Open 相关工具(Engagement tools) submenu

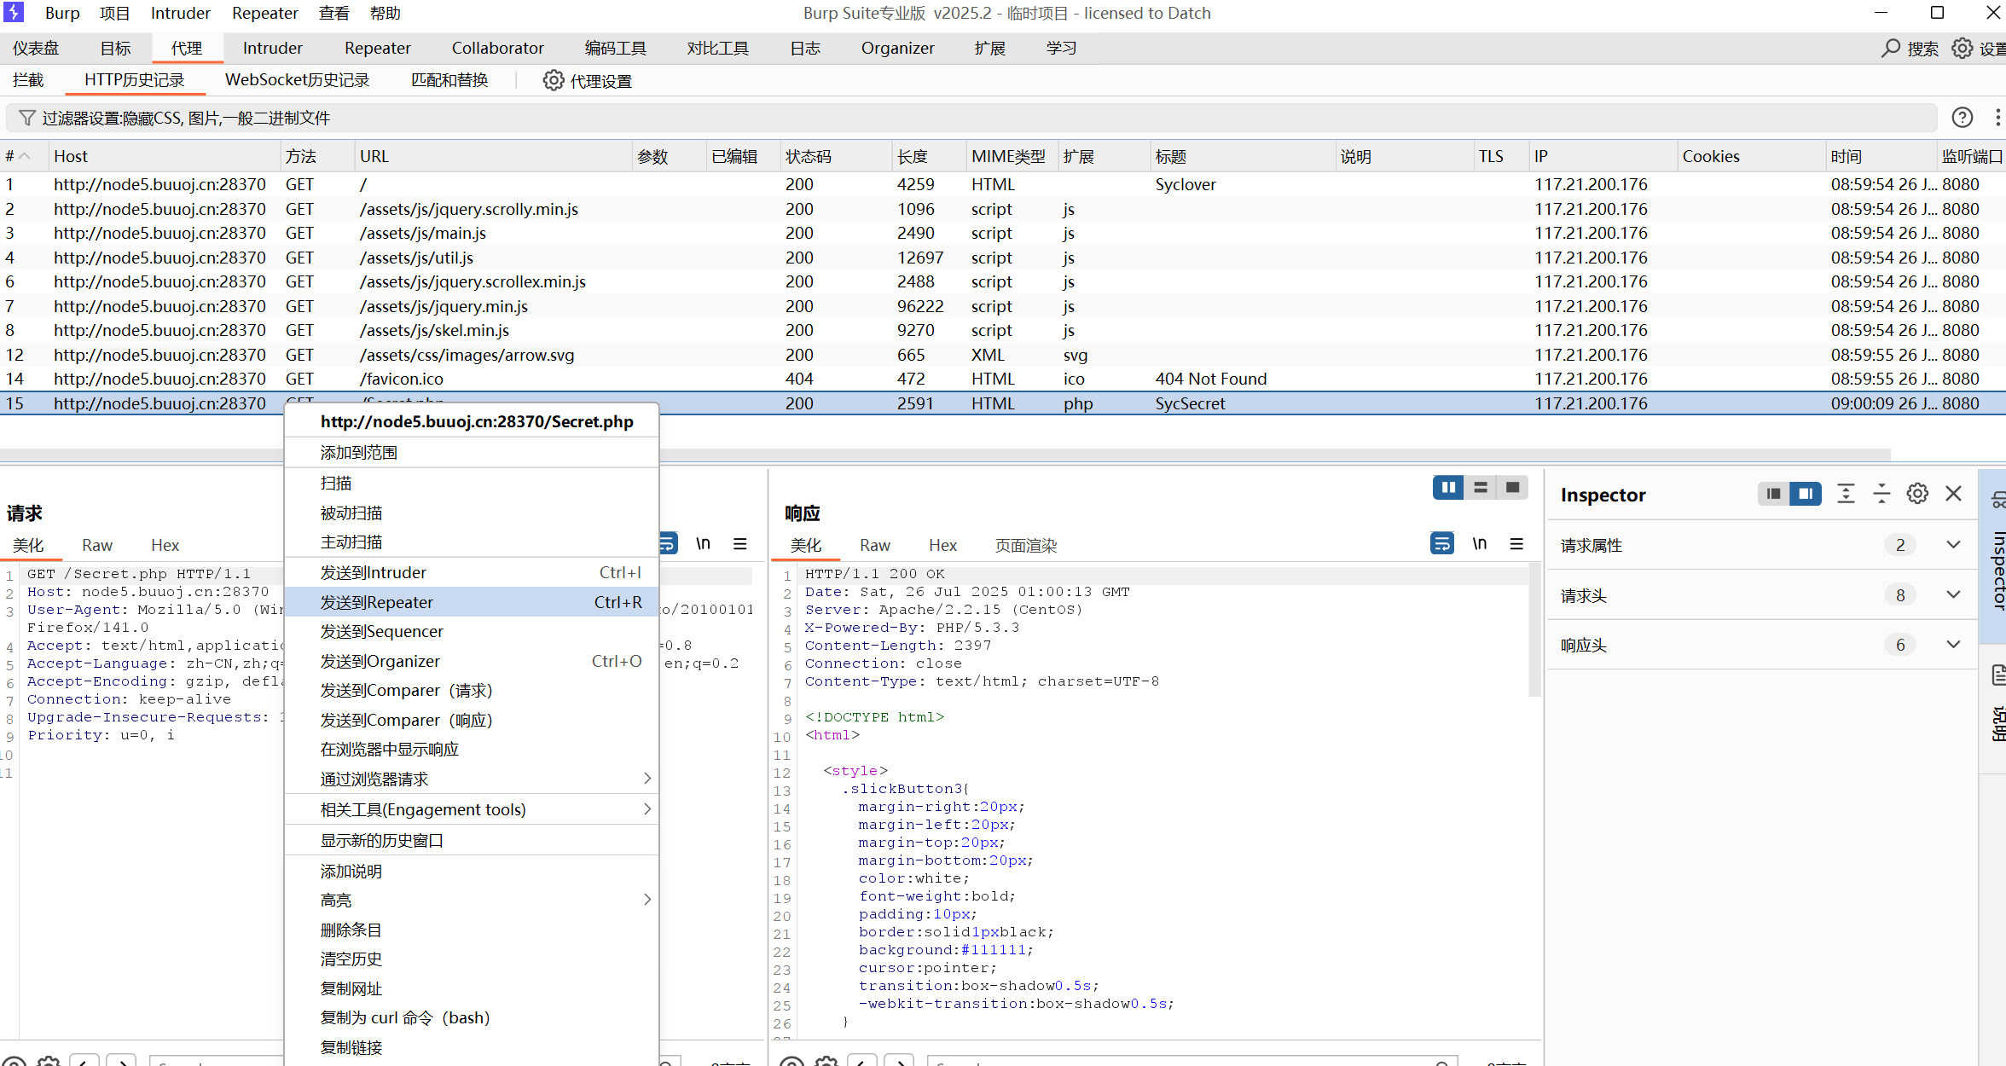click(472, 809)
